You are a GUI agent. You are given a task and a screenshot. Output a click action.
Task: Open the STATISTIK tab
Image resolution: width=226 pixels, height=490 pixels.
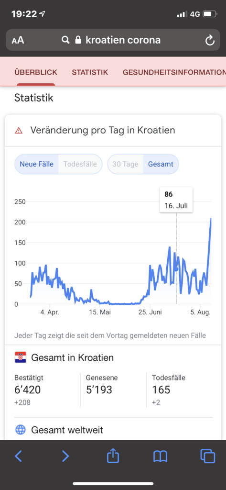[x=90, y=73]
